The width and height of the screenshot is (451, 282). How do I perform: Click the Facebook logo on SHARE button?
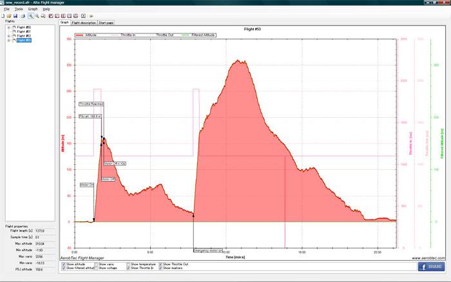click(423, 267)
